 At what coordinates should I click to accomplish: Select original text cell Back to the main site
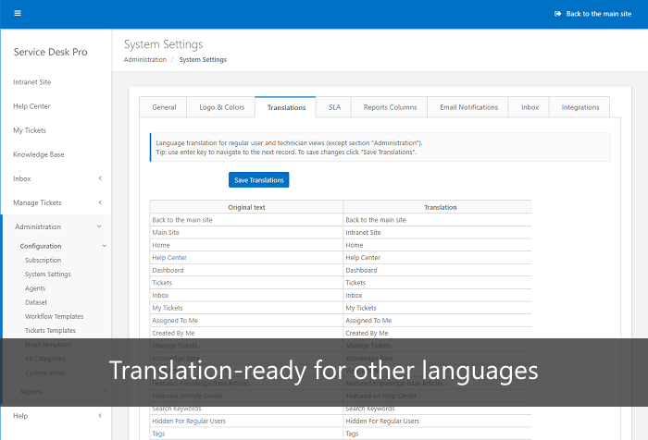click(x=246, y=220)
